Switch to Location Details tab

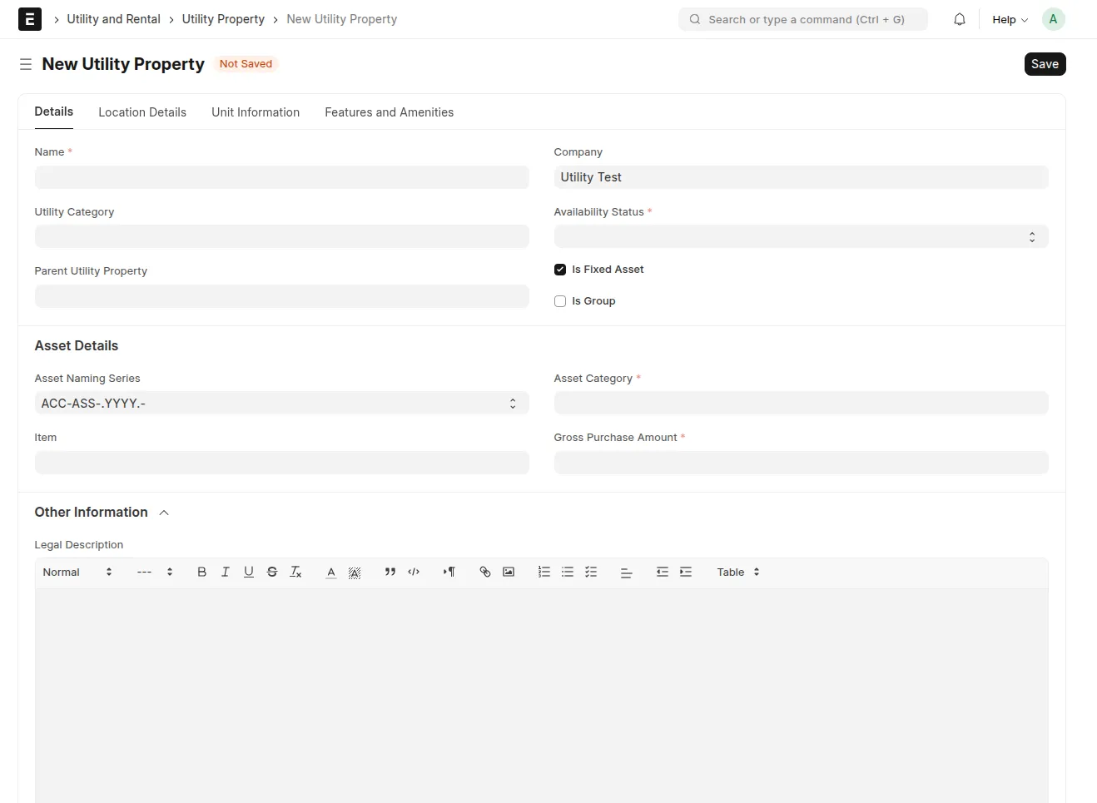point(142,112)
